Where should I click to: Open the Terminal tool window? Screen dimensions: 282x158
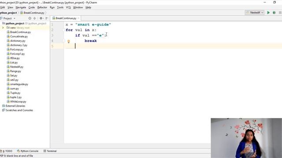pyautogui.click(x=50, y=151)
